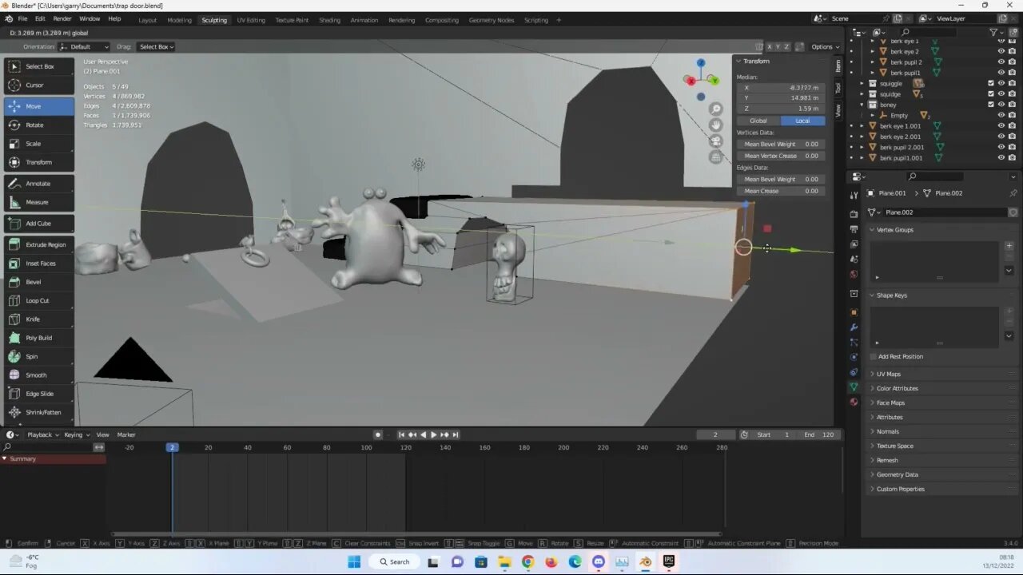1023x575 pixels.
Task: Select the Transform tool
Action: 38,162
